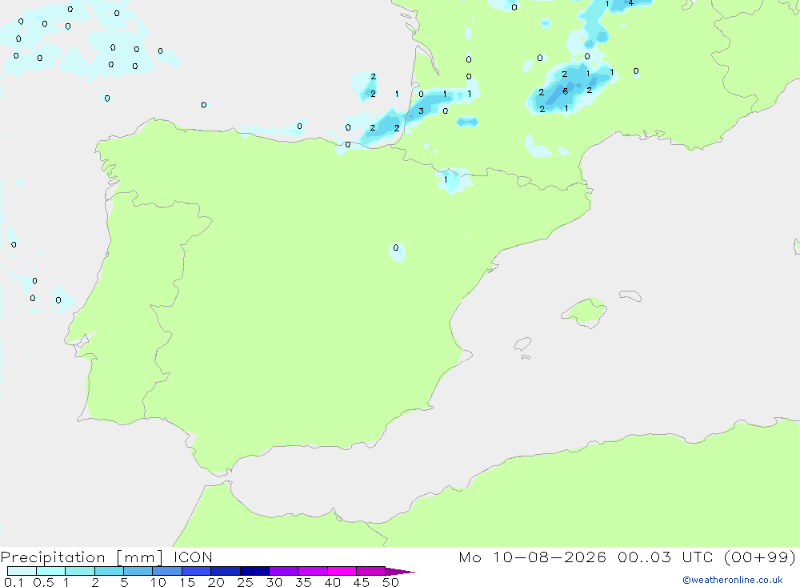This screenshot has width=800, height=587.
Task: Click the 'ICON' model name label
Action: pos(193,557)
